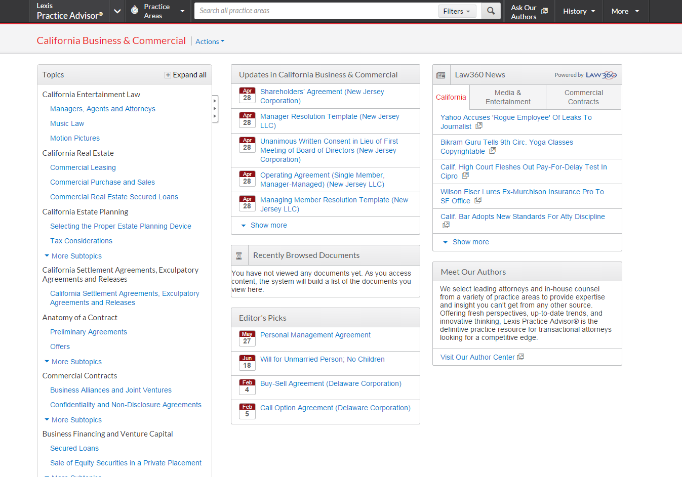Image resolution: width=682 pixels, height=477 pixels.
Task: Open the More menu
Action: (x=625, y=11)
